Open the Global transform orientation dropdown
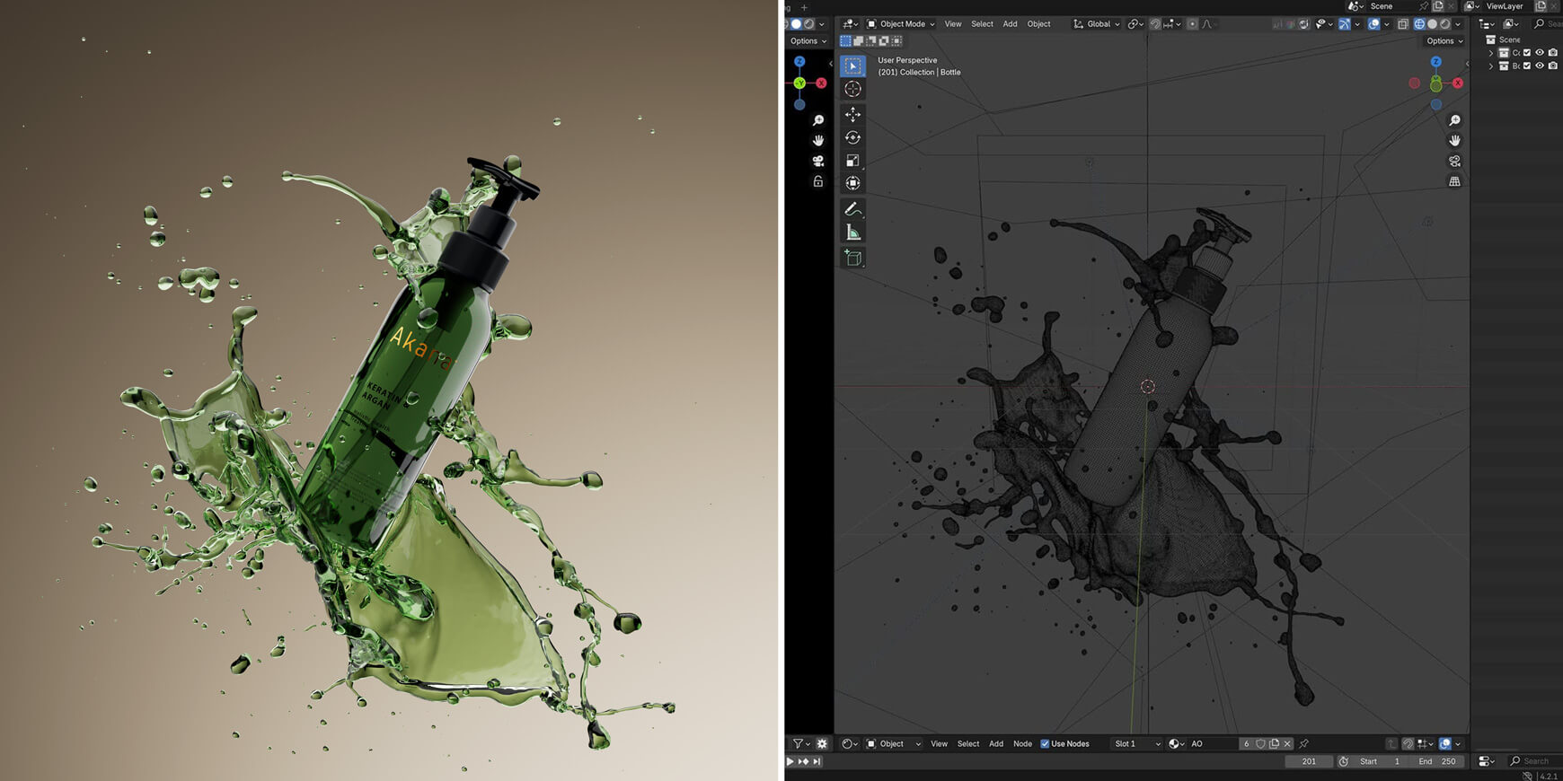 [1097, 24]
